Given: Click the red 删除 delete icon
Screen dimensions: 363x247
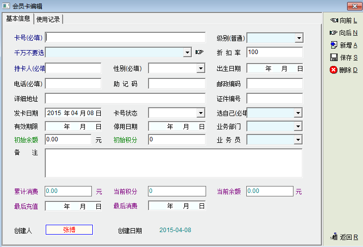Looking at the screenshot, I should tap(334, 70).
